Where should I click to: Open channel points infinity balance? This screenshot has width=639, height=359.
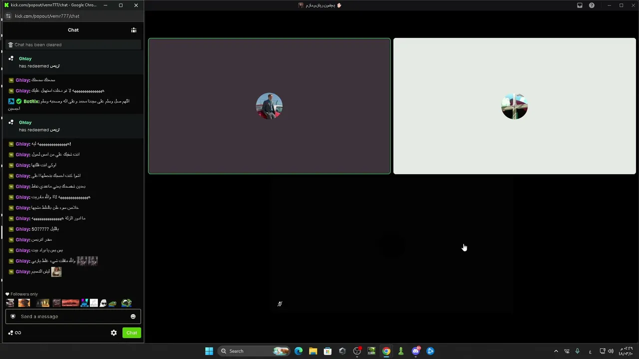tap(14, 333)
